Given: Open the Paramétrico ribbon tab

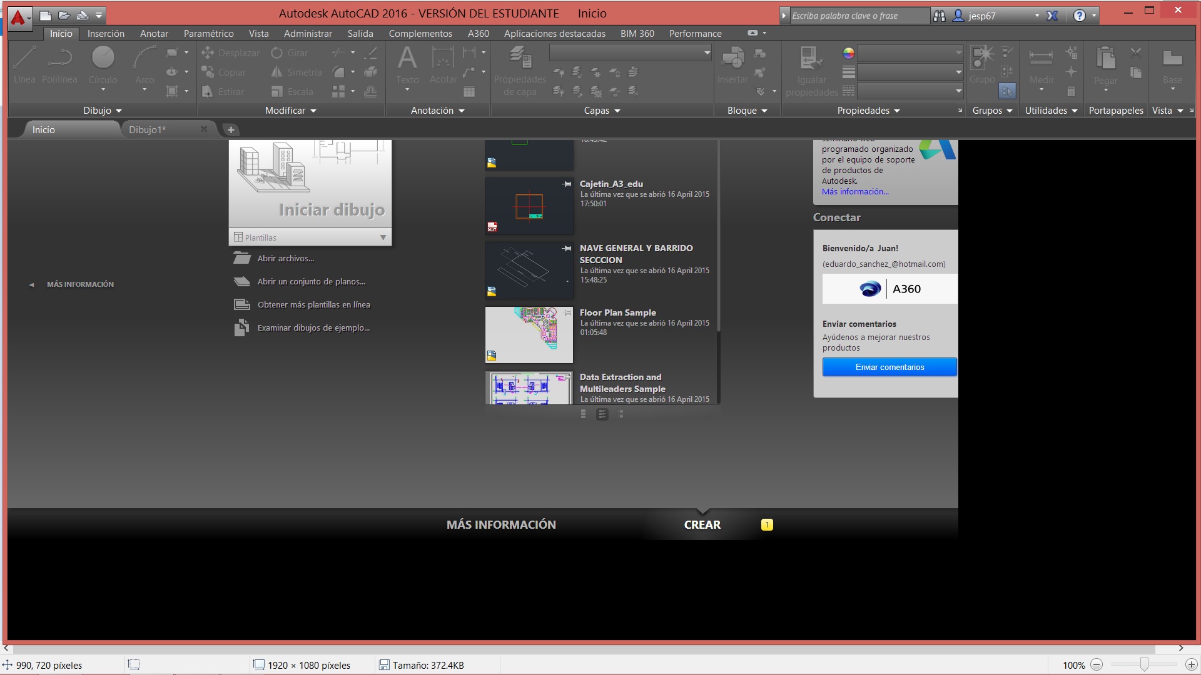Looking at the screenshot, I should [208, 34].
